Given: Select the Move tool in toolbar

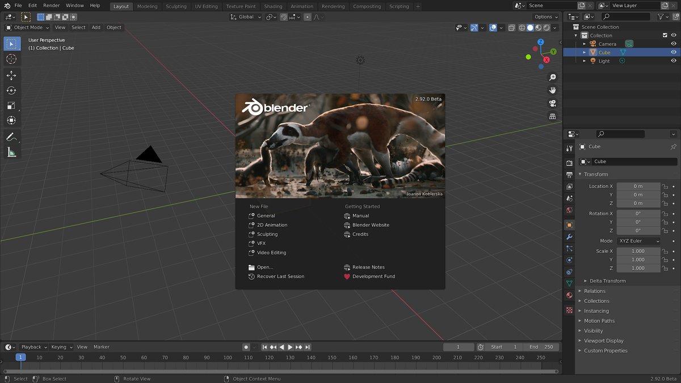Looking at the screenshot, I should click(11, 75).
